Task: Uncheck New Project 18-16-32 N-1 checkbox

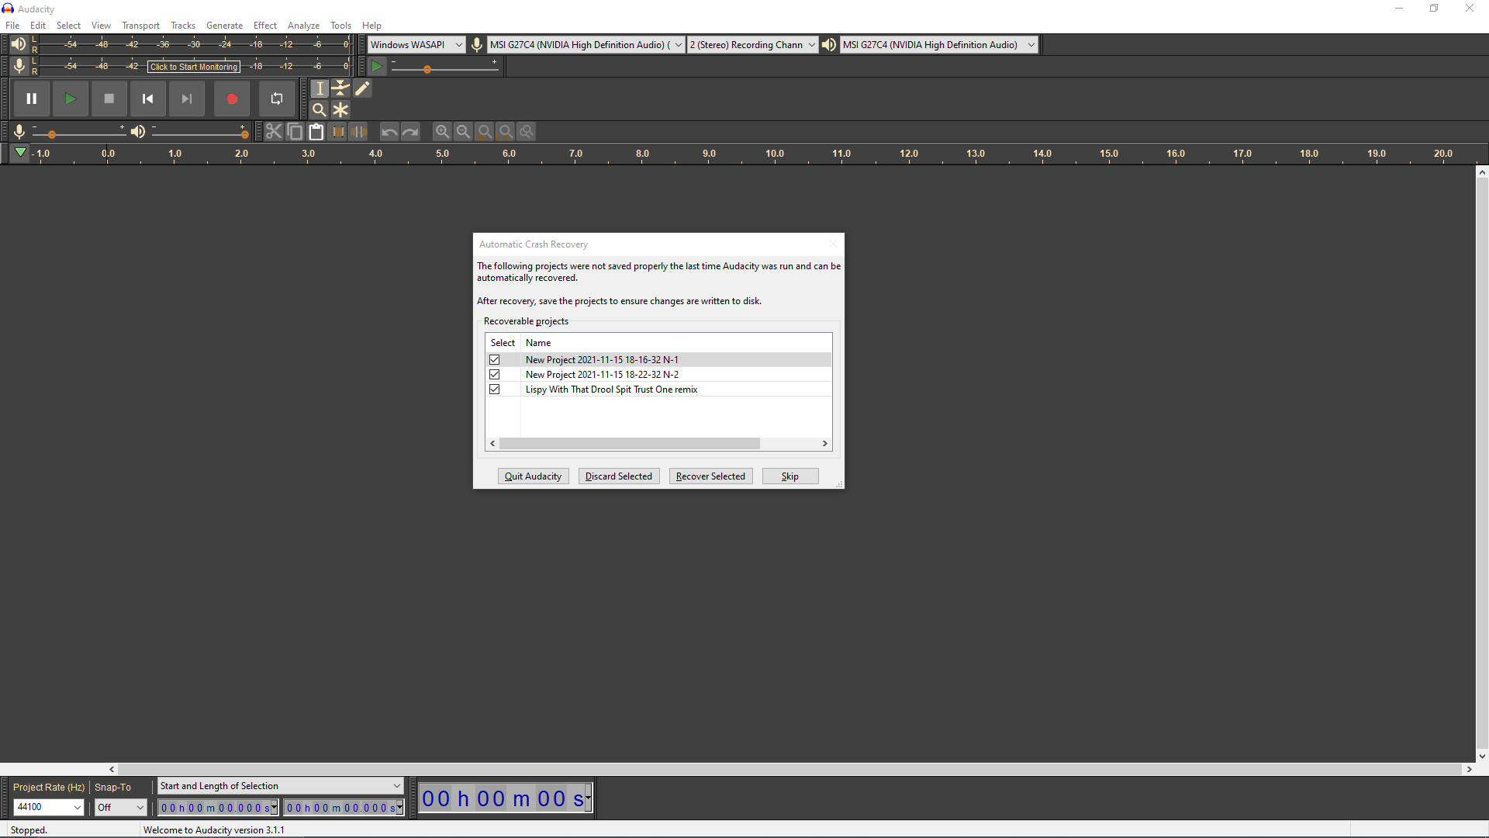Action: click(x=494, y=360)
